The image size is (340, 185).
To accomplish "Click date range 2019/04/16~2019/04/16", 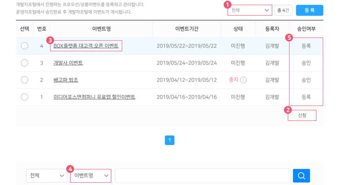I will (187, 97).
